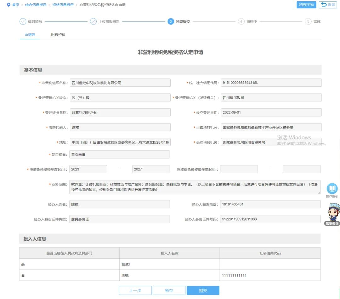Image resolution: width=340 pixels, height=299 pixels.
Task: Open the 是否初审 selection field
Action: pos(120,154)
